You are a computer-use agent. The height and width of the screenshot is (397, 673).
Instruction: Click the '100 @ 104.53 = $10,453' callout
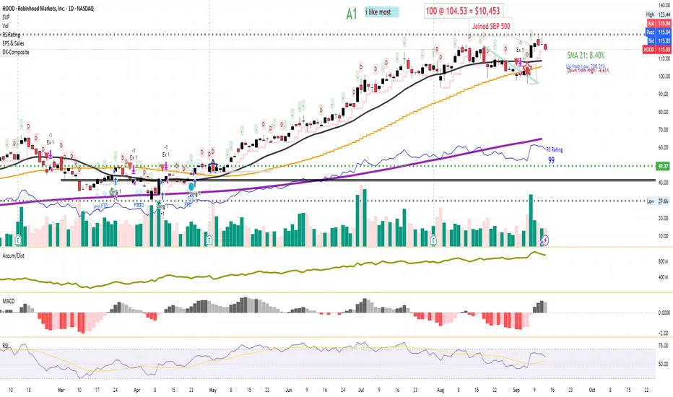[x=463, y=11]
